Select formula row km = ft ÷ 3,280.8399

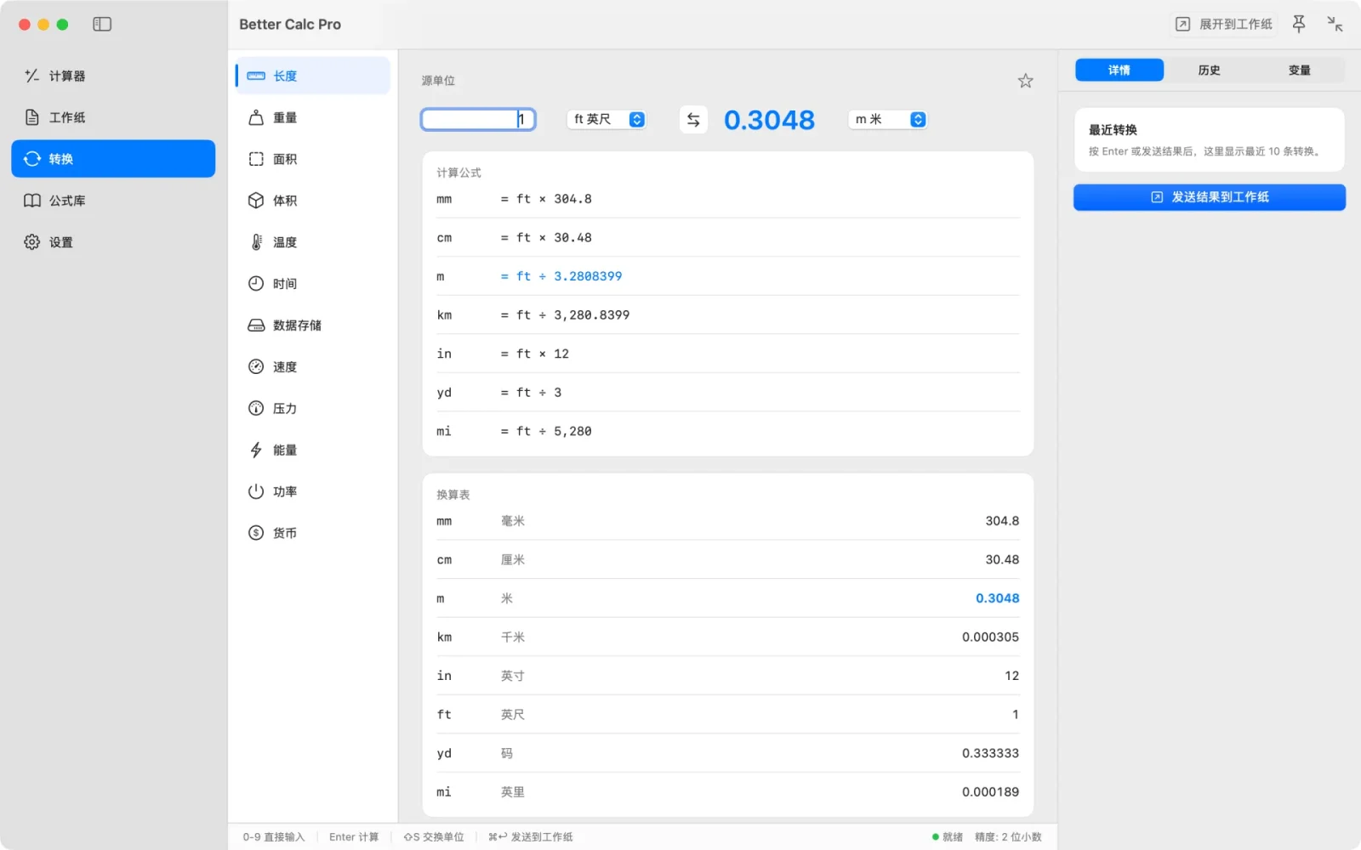(x=728, y=315)
